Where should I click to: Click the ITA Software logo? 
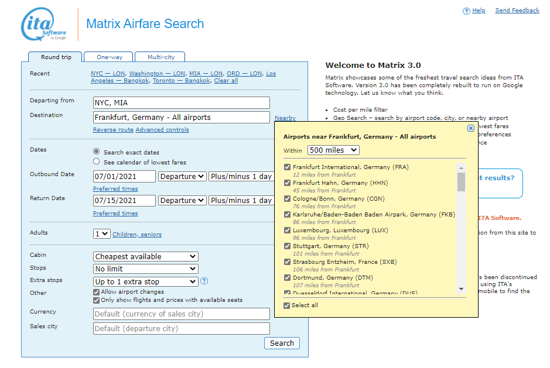click(43, 24)
